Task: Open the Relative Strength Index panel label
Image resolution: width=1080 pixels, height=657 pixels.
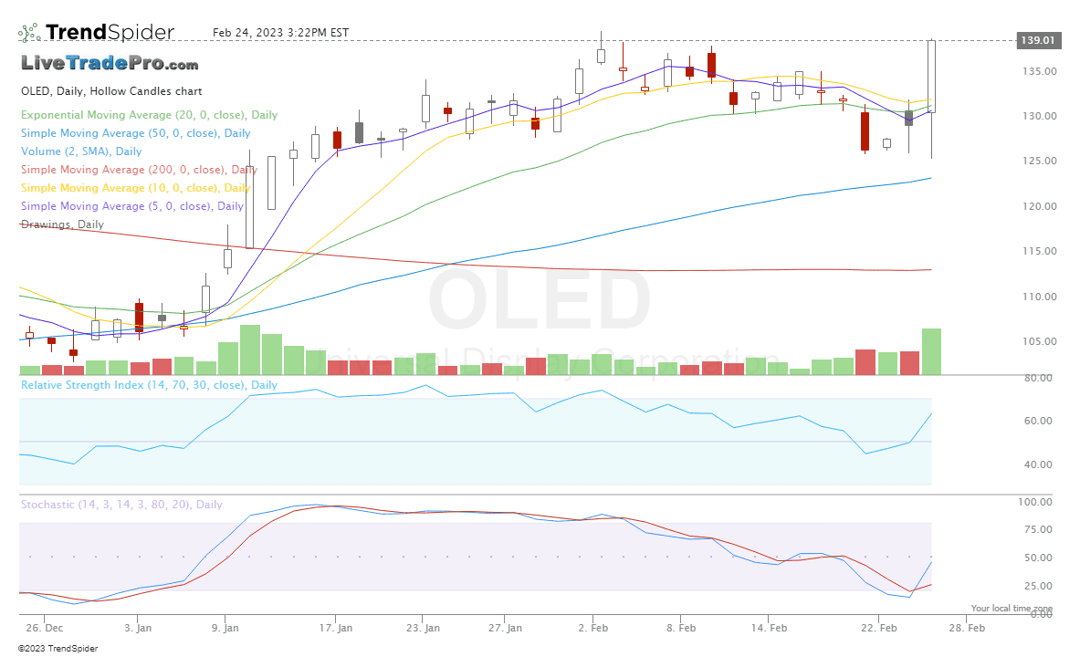Action: coord(149,385)
